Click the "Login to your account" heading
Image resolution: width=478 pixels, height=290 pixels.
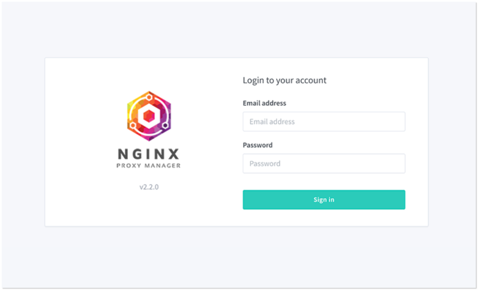[x=284, y=80]
